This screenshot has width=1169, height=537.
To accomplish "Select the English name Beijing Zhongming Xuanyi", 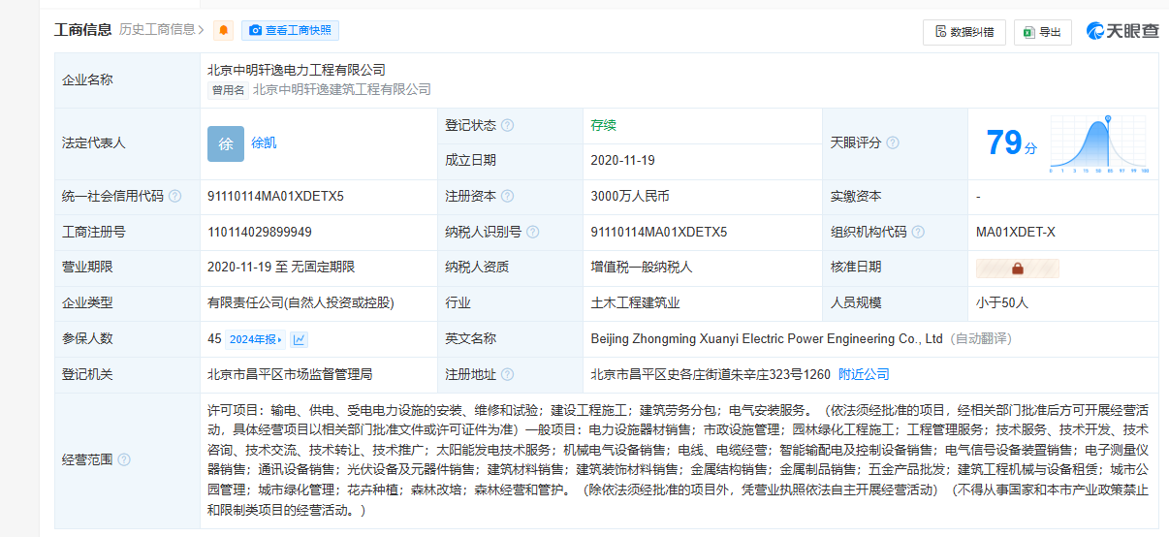I will click(x=768, y=339).
